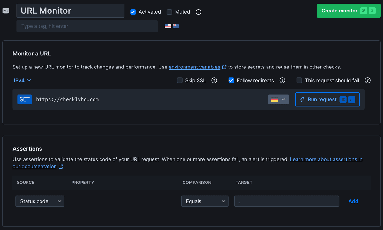Open the Equals comparison dropdown
Screen dimensions: 383x230
205,201
